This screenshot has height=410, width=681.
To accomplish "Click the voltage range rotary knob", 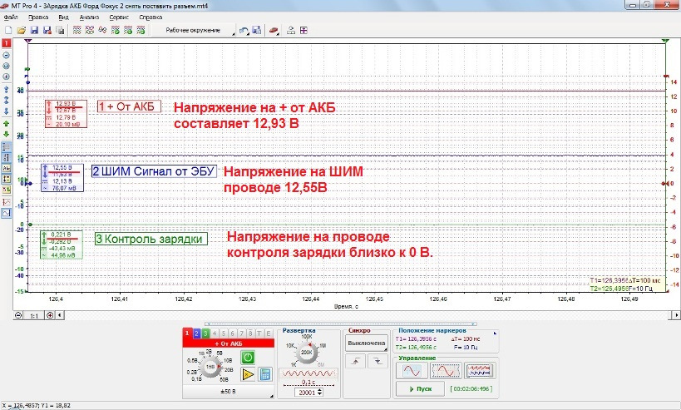I will click(x=210, y=367).
